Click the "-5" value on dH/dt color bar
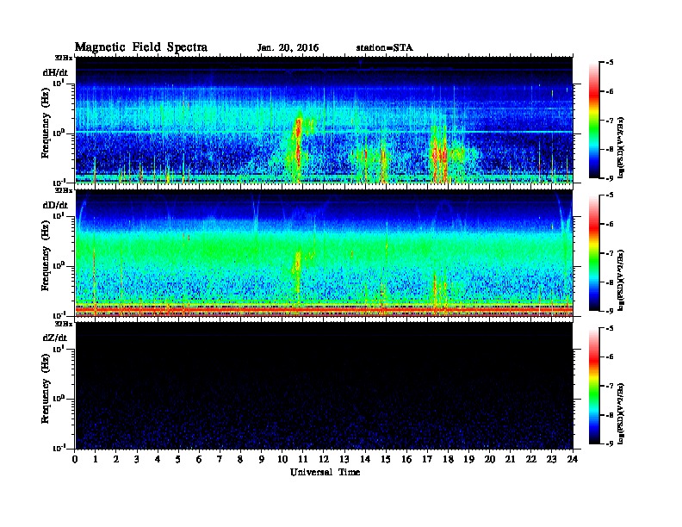The image size is (682, 527). point(610,63)
